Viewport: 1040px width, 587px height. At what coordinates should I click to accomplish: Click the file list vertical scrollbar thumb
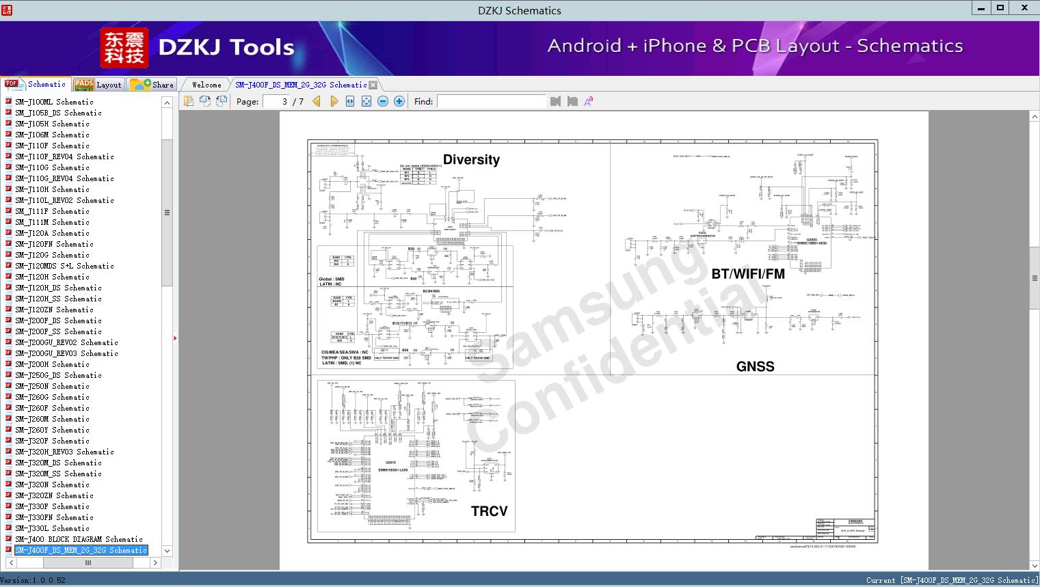pos(167,213)
